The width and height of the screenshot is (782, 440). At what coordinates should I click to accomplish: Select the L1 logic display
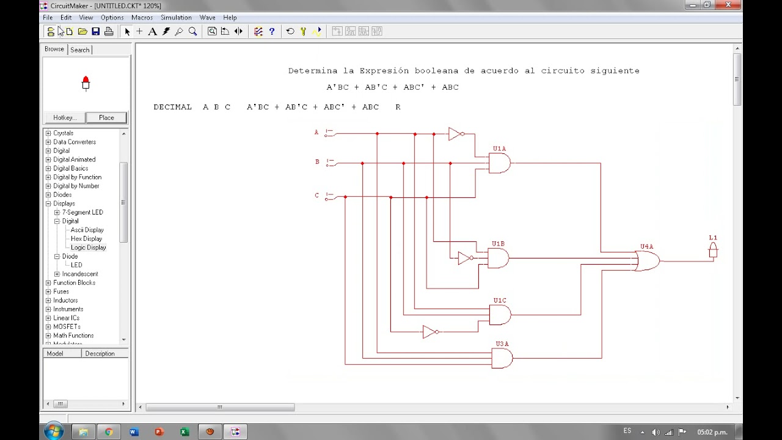point(712,249)
